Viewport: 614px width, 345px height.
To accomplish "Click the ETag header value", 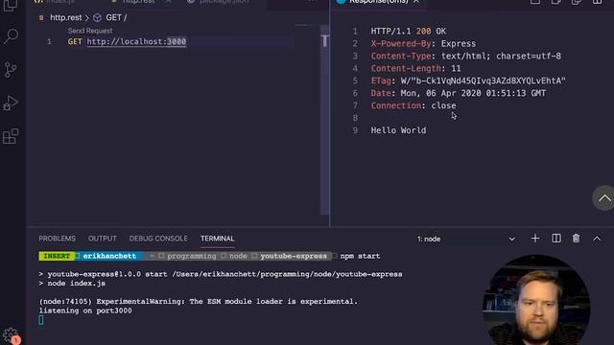I will point(483,80).
